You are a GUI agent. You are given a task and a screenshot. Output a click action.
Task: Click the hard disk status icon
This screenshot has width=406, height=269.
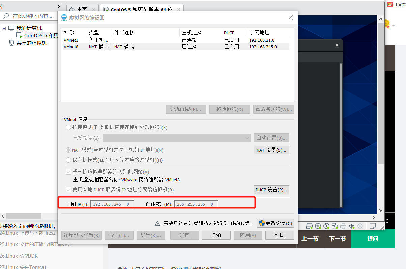pyautogui.click(x=310, y=226)
